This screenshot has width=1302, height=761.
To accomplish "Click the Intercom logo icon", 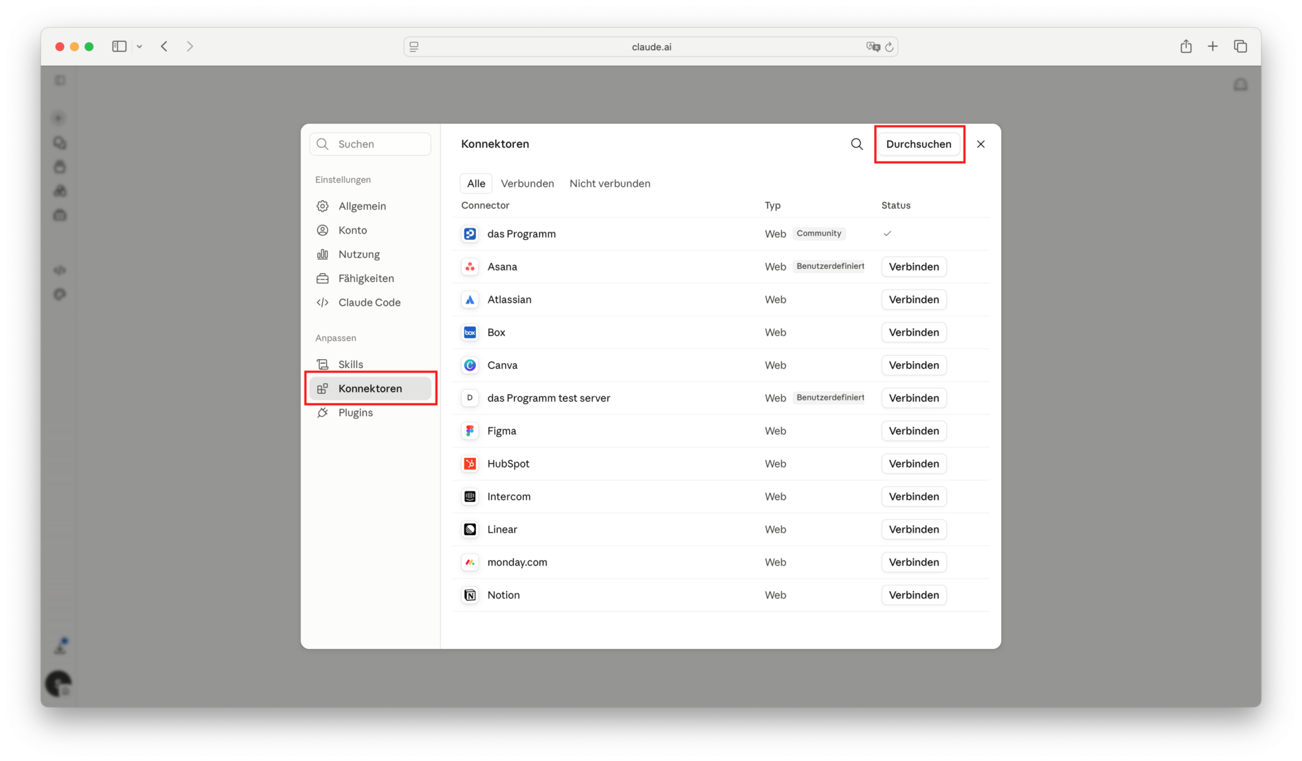I will coord(470,497).
